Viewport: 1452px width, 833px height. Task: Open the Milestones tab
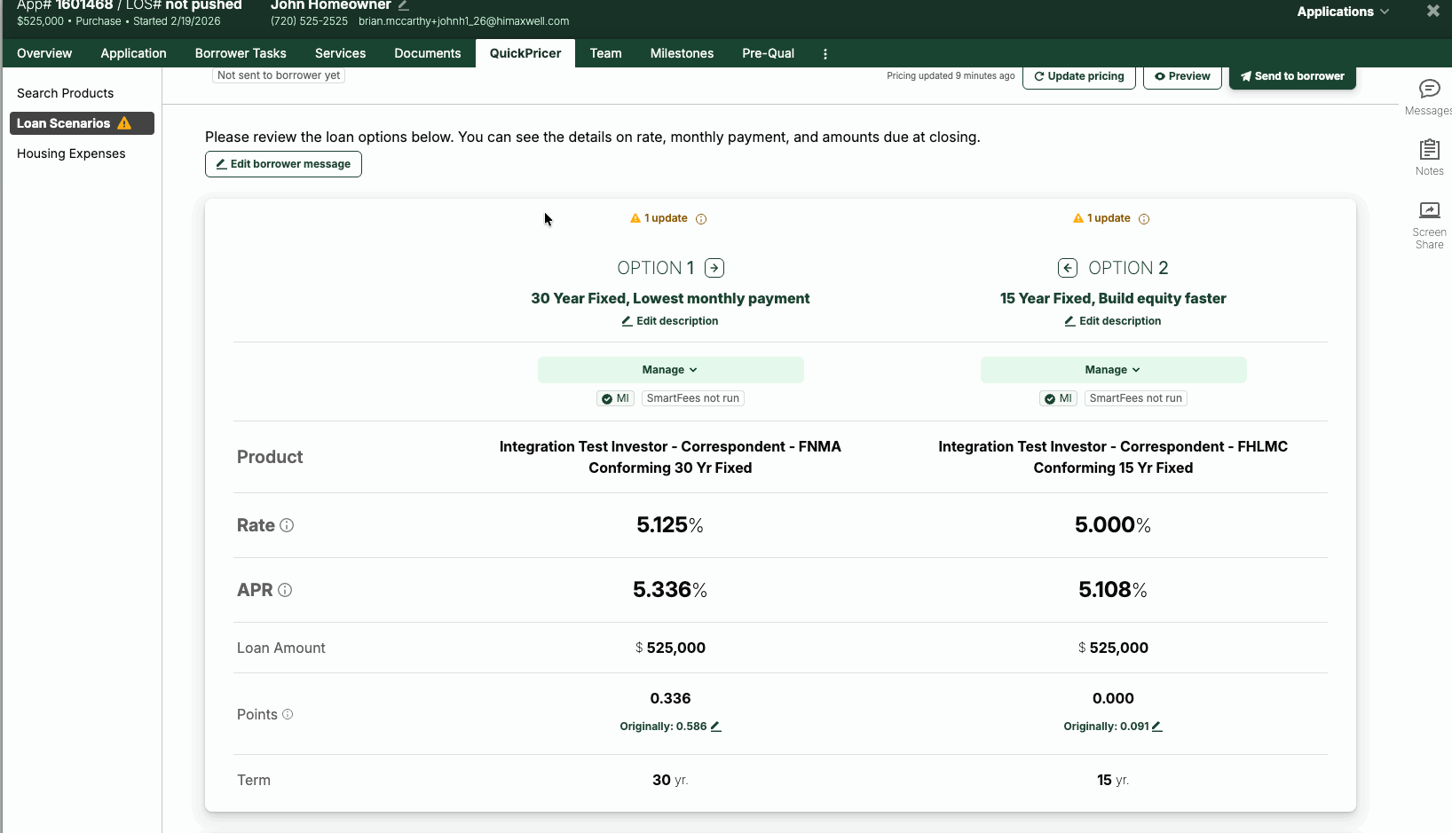tap(682, 53)
